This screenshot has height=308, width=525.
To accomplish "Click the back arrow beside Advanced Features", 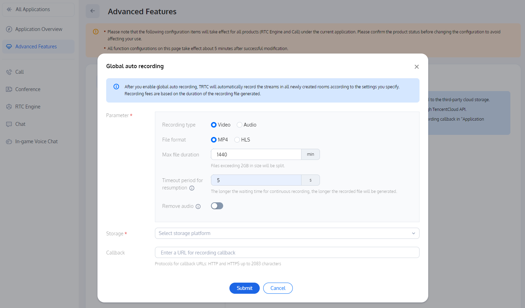I will (93, 11).
